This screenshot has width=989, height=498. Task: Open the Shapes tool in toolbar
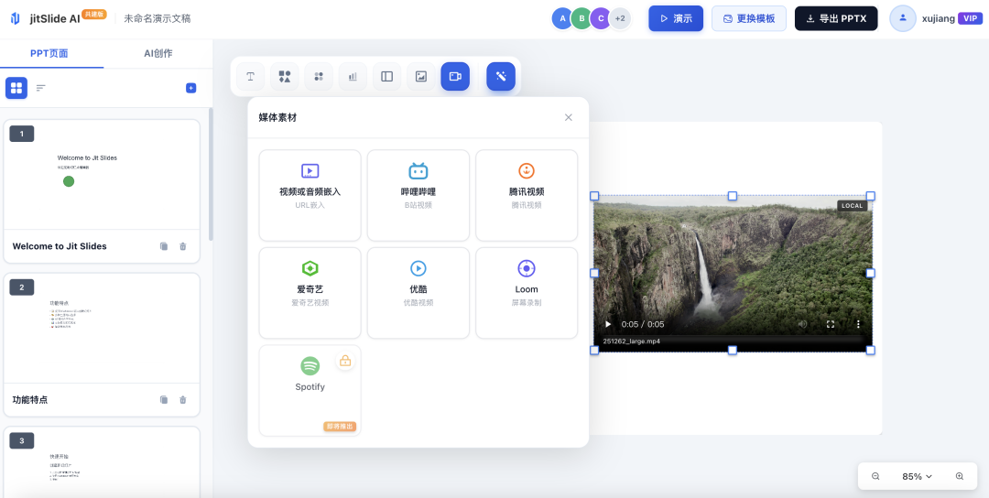point(285,76)
